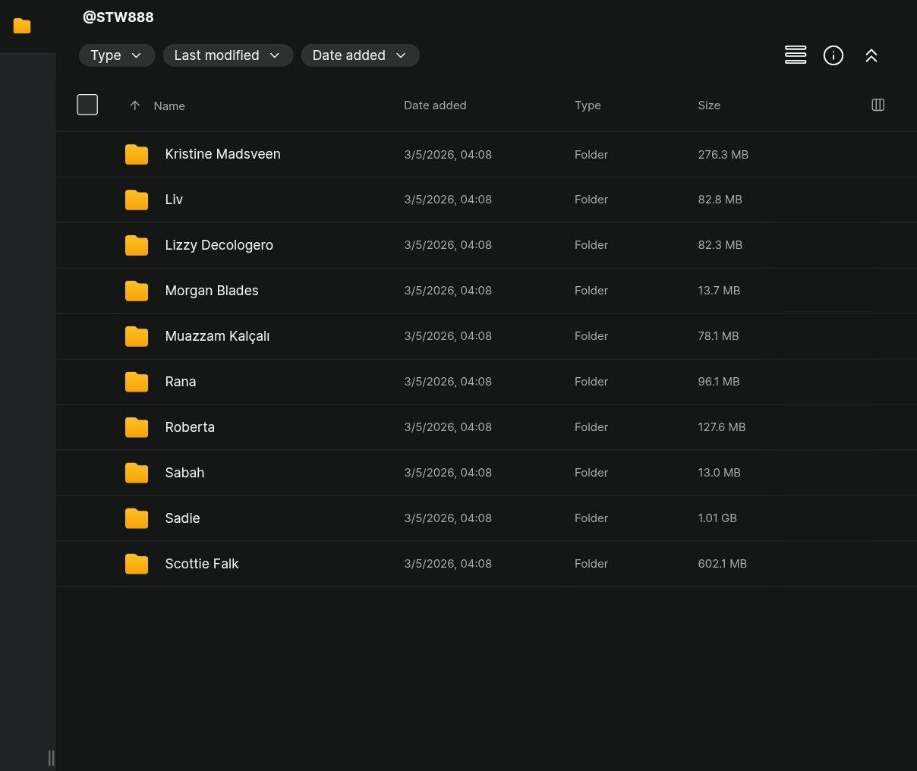Switch to list view layout icon
The image size is (917, 771).
pos(795,55)
